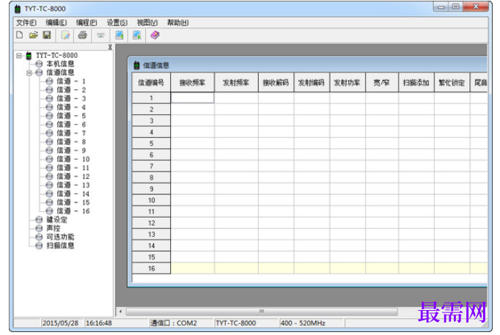This screenshot has width=500, height=335.
Task: Select 信道 - 1 in the tree
Action: (x=71, y=81)
